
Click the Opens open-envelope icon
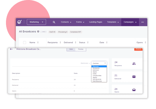tap(134, 90)
